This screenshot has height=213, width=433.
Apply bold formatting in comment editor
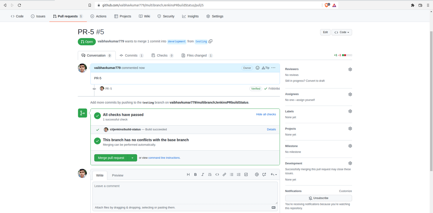[x=196, y=175]
